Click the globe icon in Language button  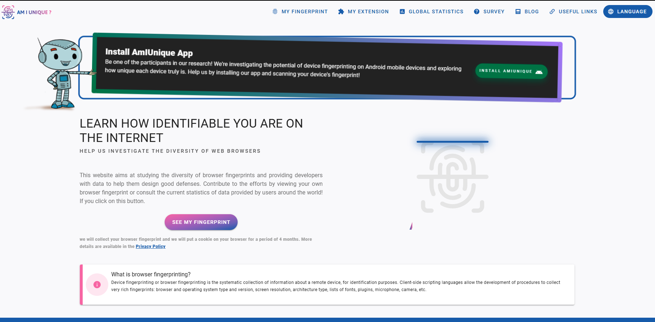pyautogui.click(x=611, y=11)
